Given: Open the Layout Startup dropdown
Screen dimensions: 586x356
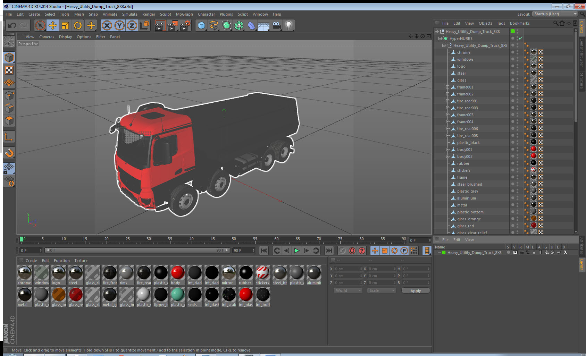Looking at the screenshot, I should pyautogui.click(x=555, y=14).
